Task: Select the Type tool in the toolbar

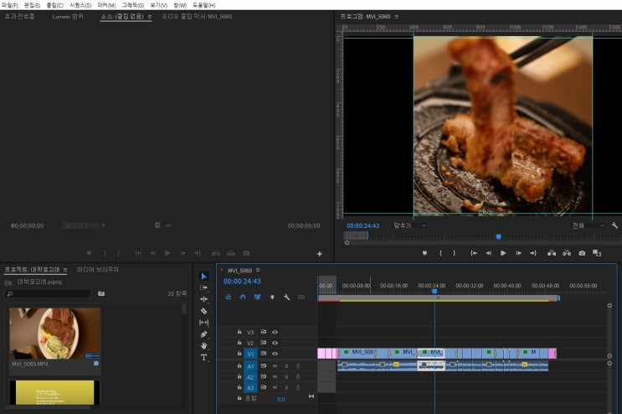Action: [203, 357]
